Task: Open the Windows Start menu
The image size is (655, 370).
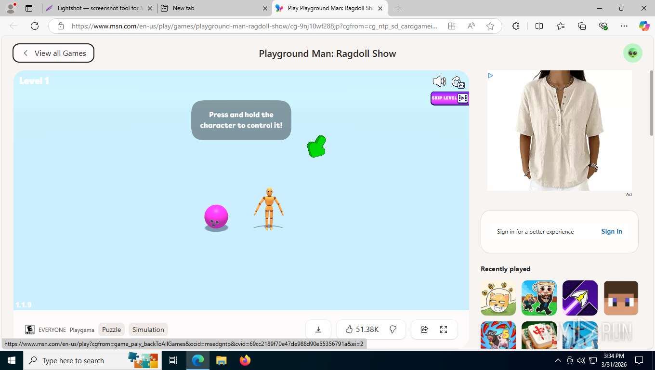Action: click(x=12, y=360)
